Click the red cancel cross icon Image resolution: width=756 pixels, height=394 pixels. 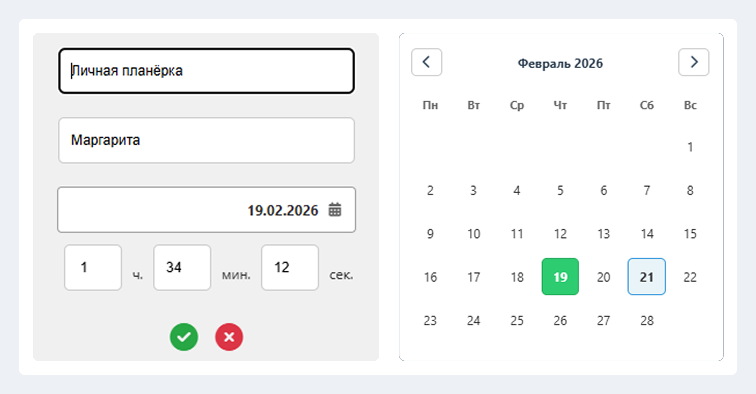pyautogui.click(x=229, y=337)
